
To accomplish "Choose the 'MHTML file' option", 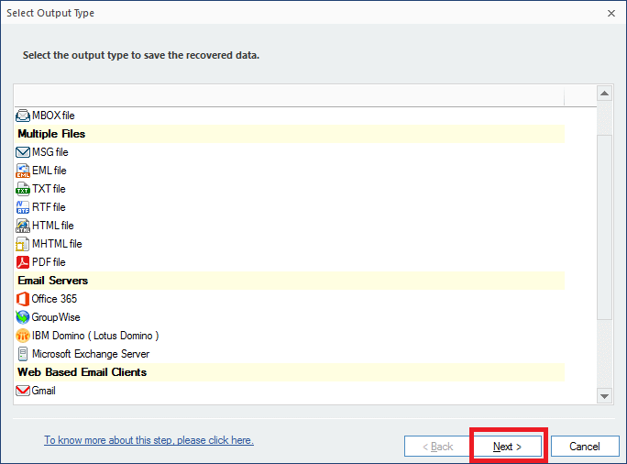I will (57, 244).
